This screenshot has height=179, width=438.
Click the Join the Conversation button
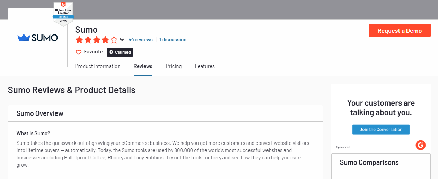[x=381, y=129]
